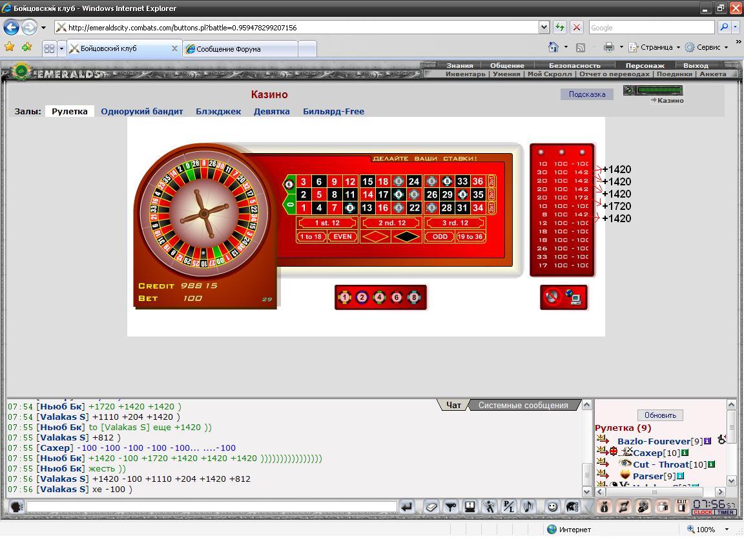The image size is (744, 558).
Task: Click the Quick Tabs grid icon
Action: [x=49, y=48]
